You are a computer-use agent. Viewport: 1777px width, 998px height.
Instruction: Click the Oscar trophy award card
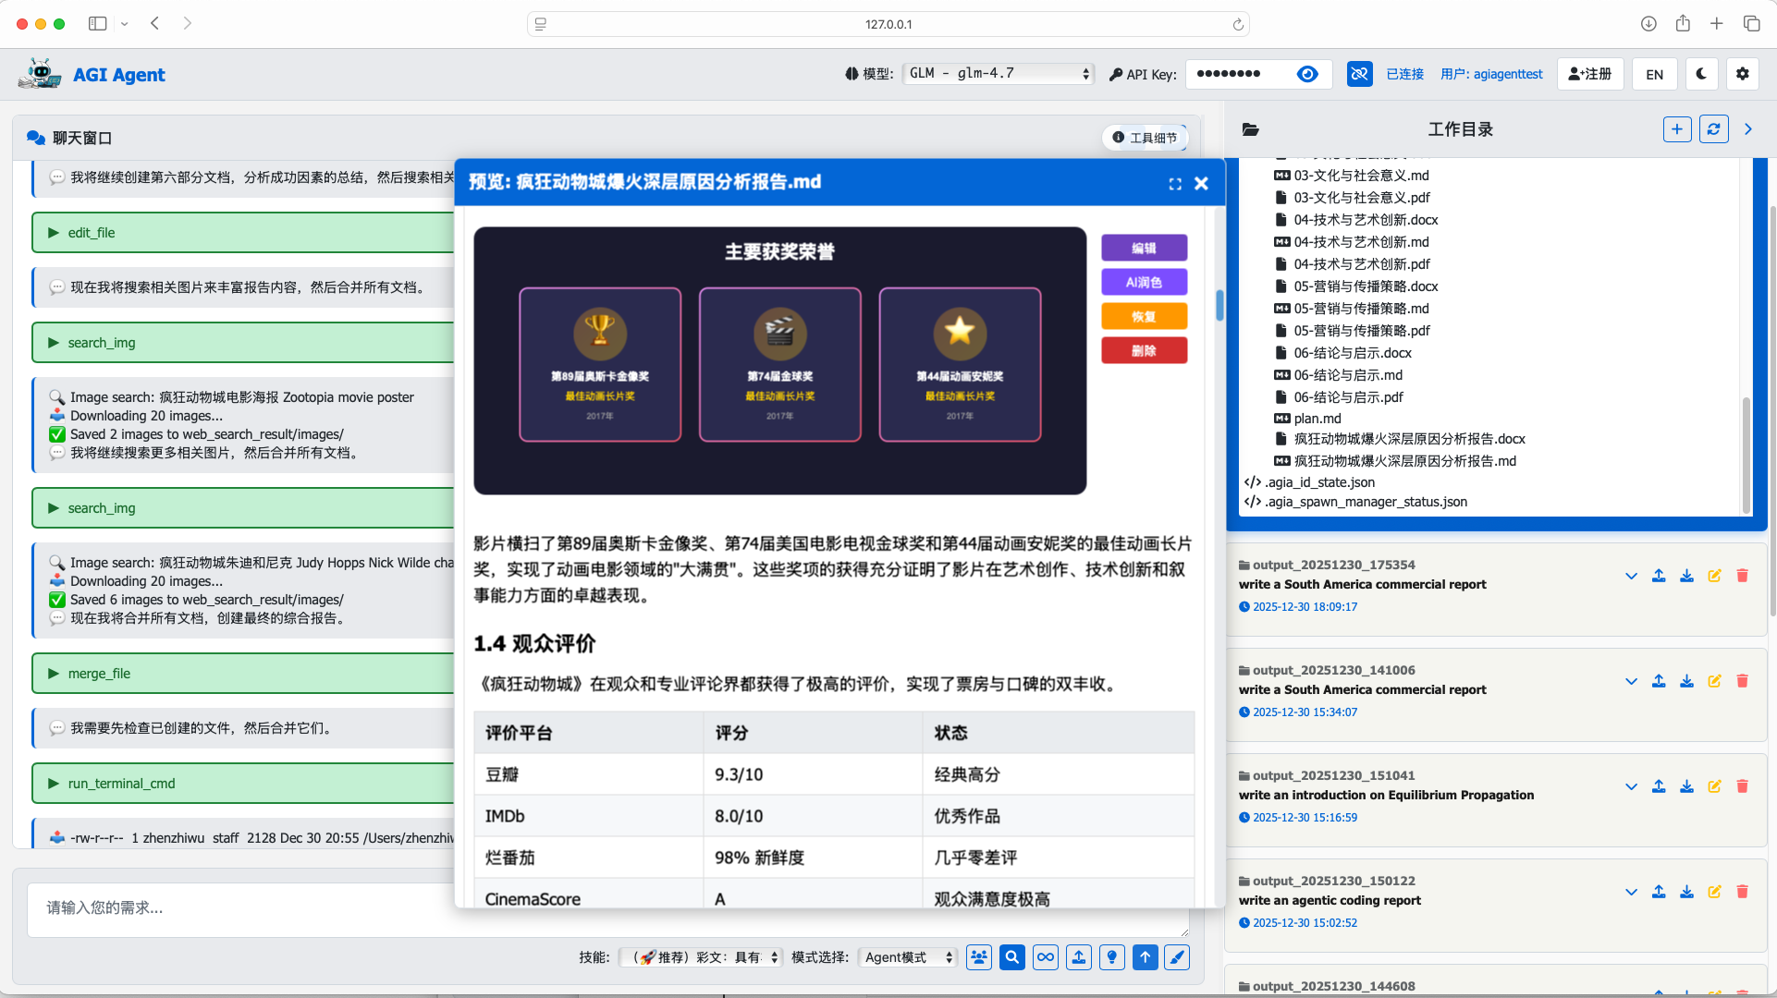click(600, 364)
